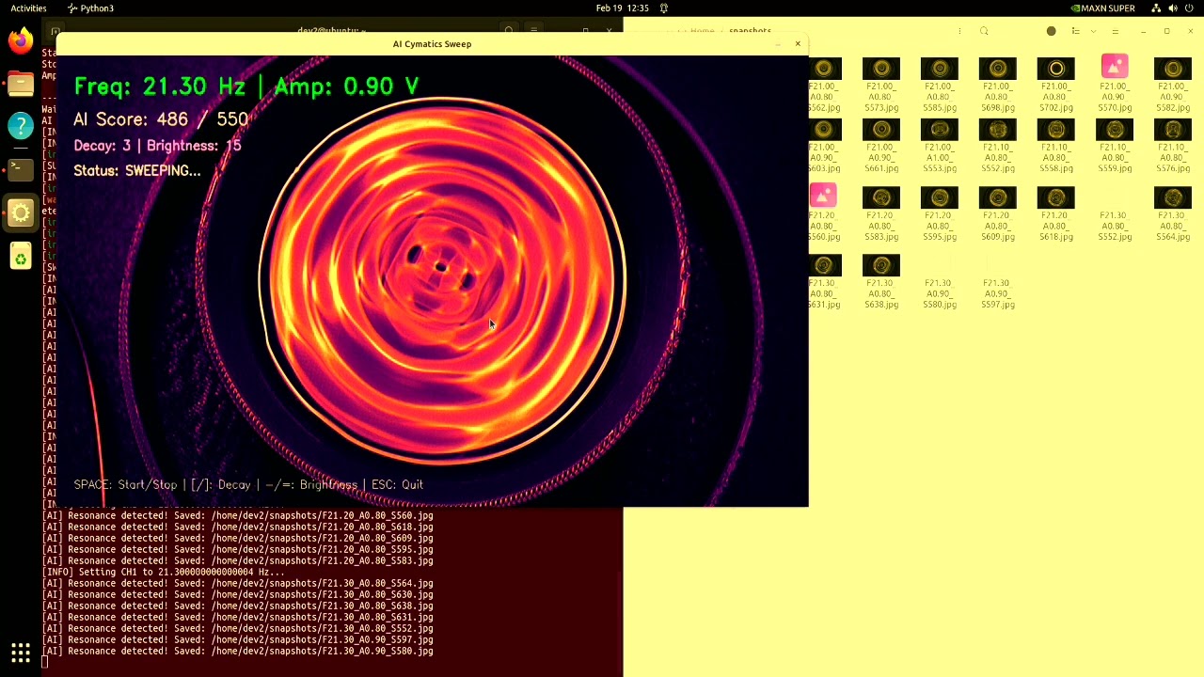Screen dimensions: 1204x677
Task: Open the hamburger menu in Files window
Action: point(1116,31)
